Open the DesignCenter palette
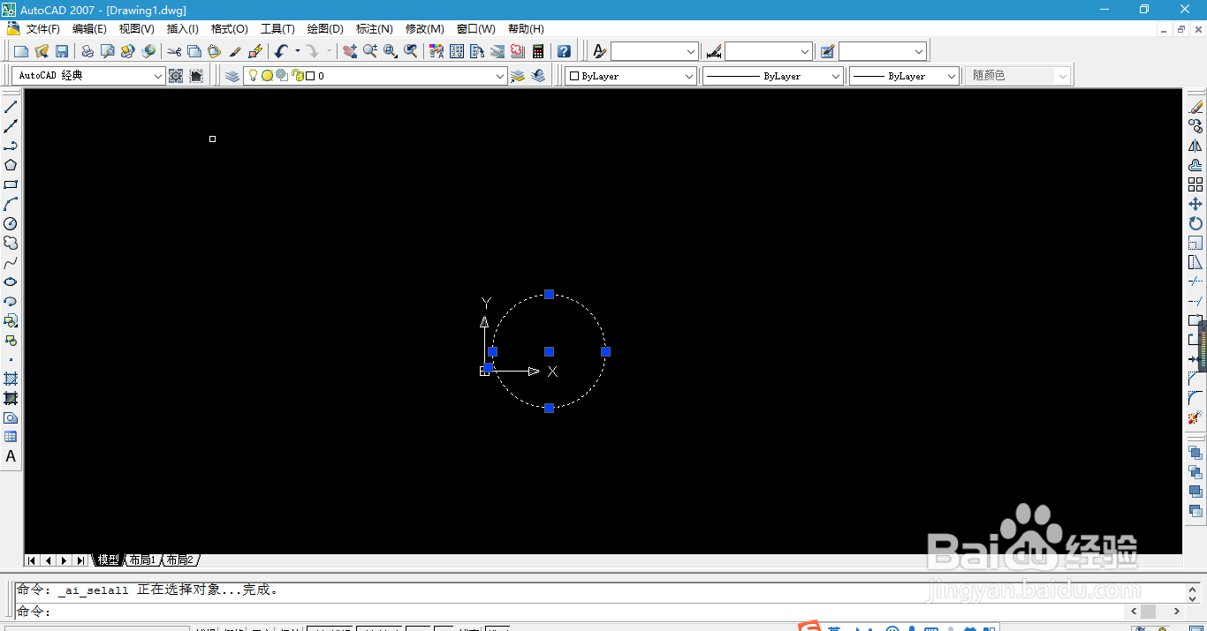The image size is (1207, 631). [457, 51]
